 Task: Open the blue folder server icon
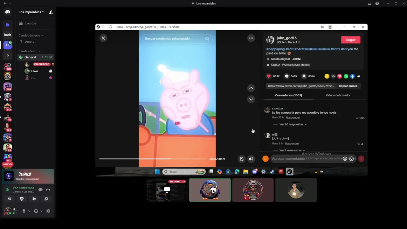[x=8, y=25]
